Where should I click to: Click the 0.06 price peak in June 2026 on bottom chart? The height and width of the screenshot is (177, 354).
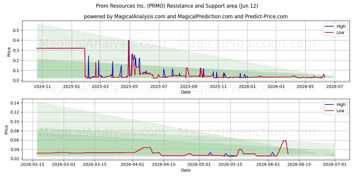point(285,141)
